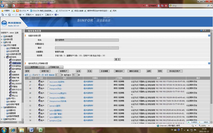Viewport: 213px width, 133px height.
Task: Click the 新增用户 button
Action: coord(64,71)
